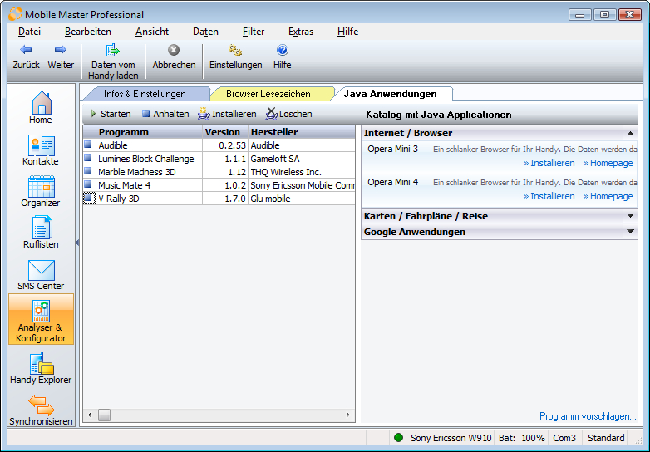Open Homepage link for Opera Mini 4
650x452 pixels.
click(611, 196)
